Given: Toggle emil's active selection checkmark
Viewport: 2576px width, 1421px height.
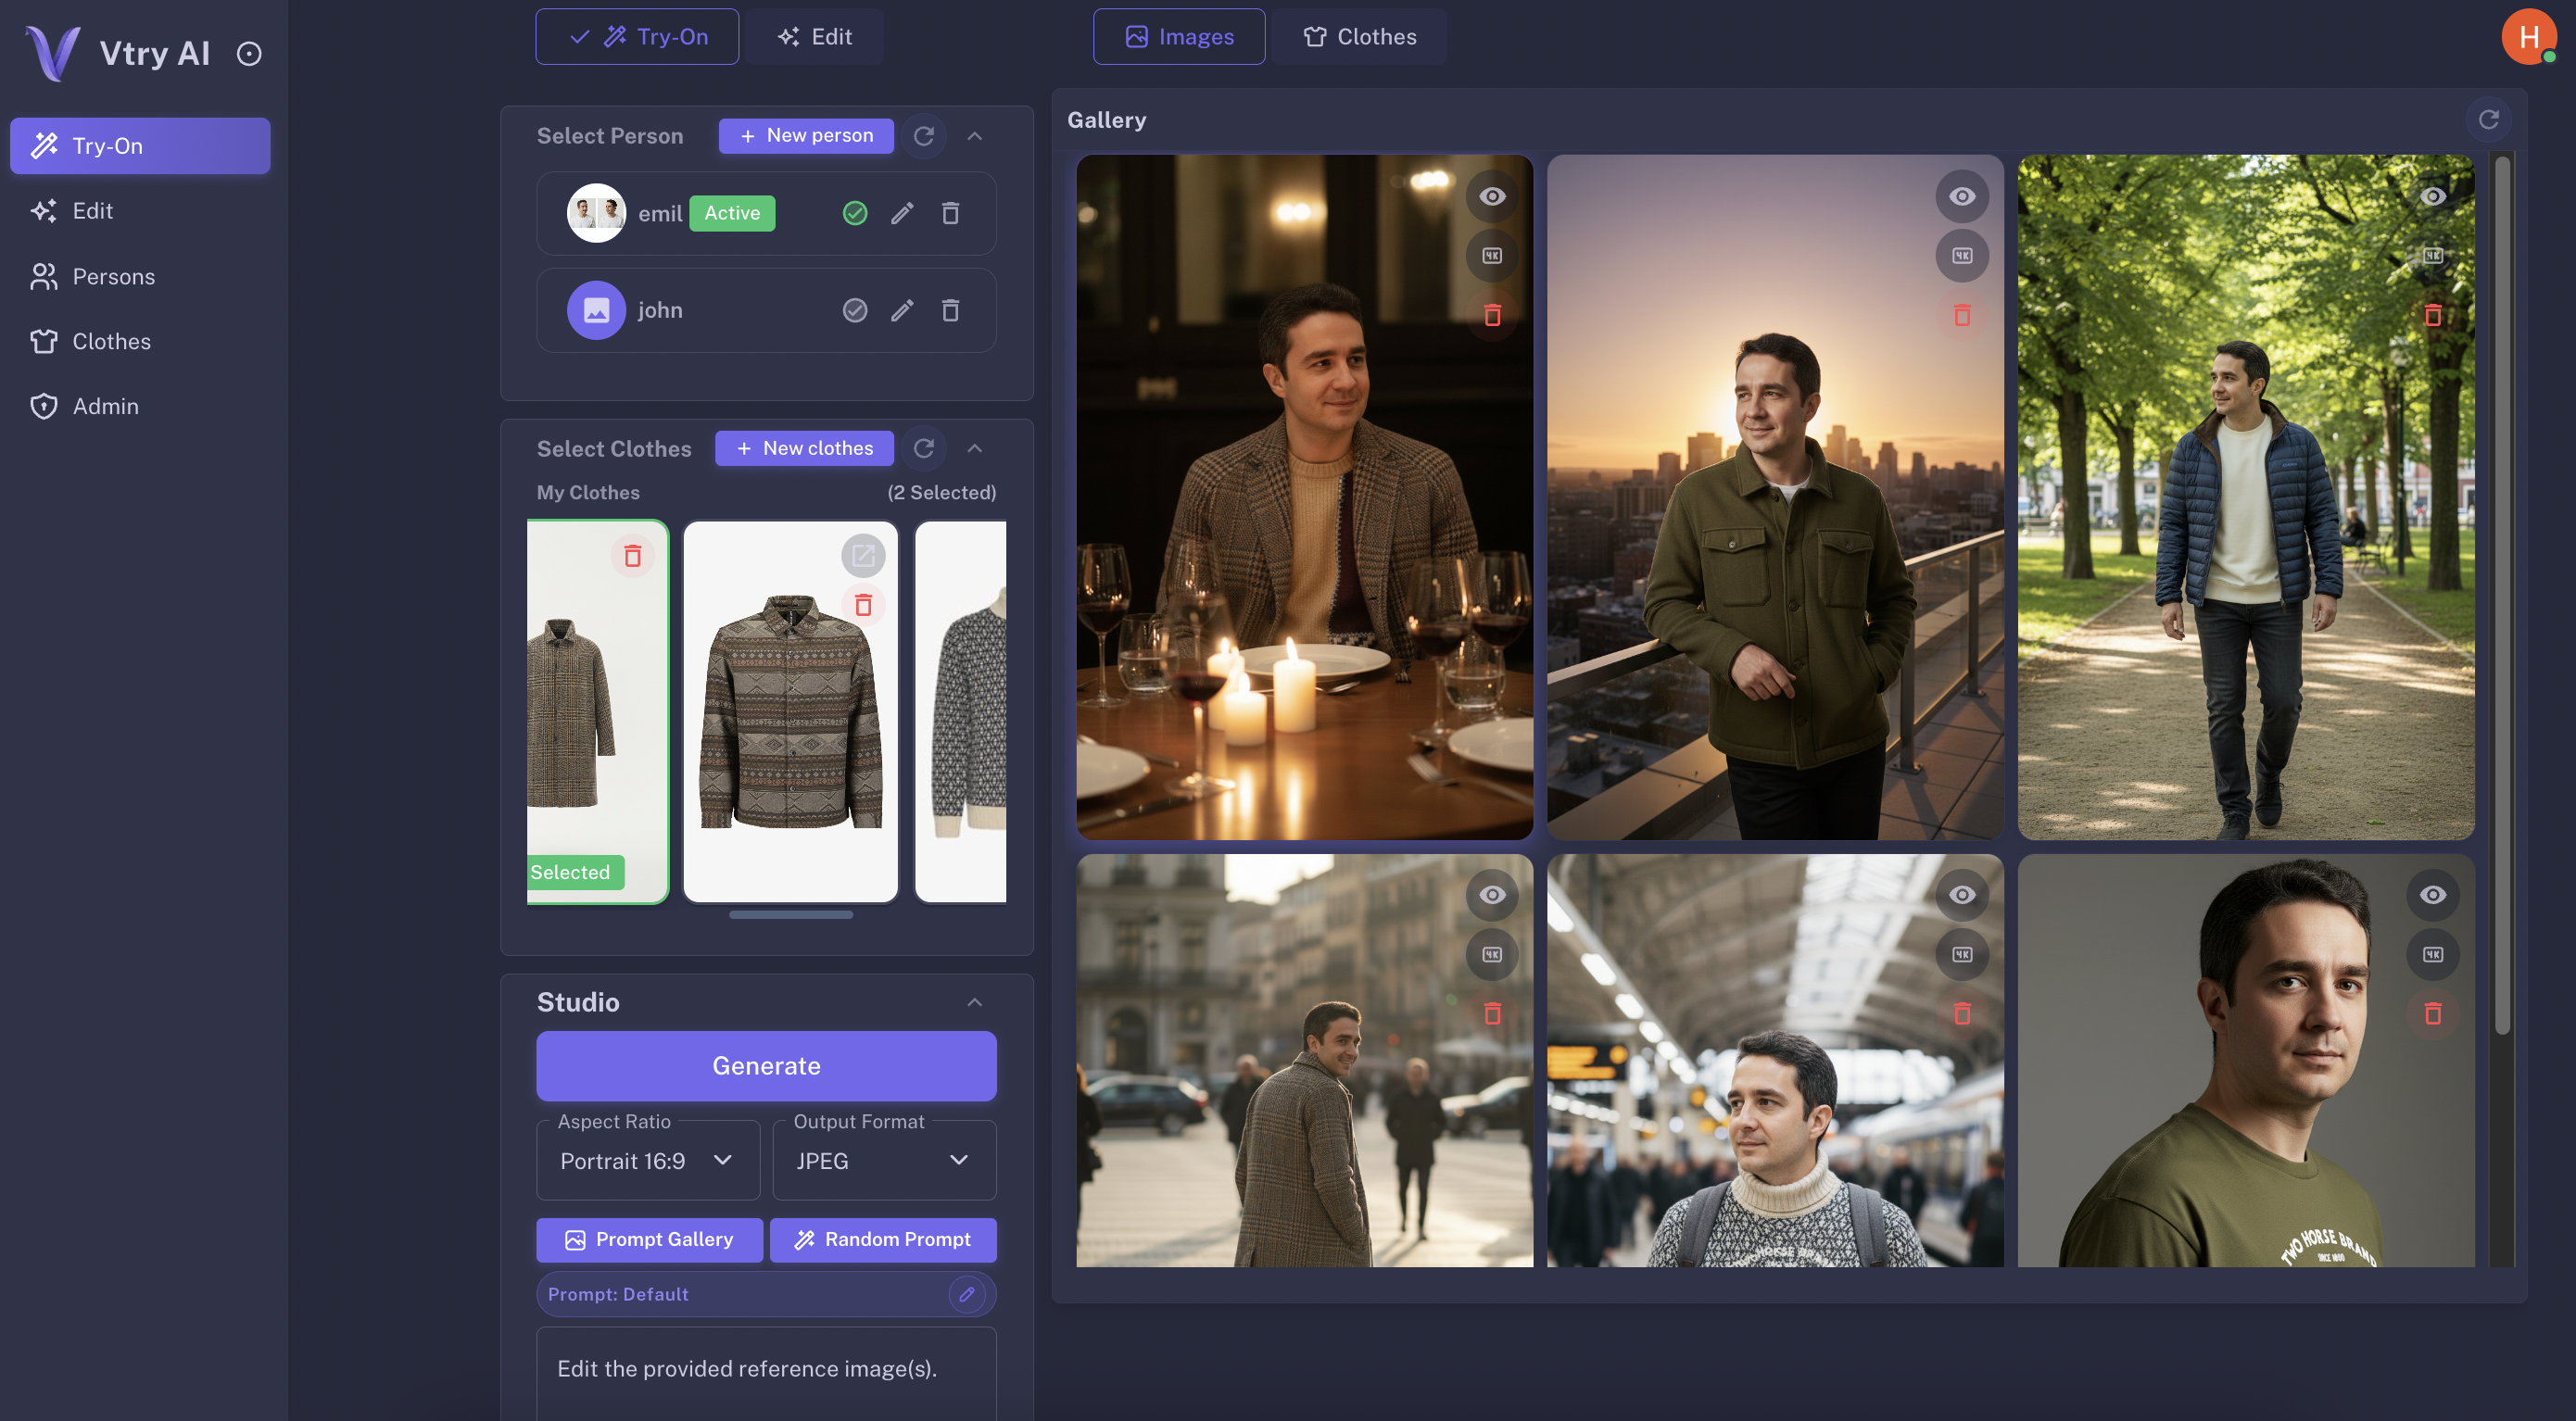Looking at the screenshot, I should coord(855,213).
